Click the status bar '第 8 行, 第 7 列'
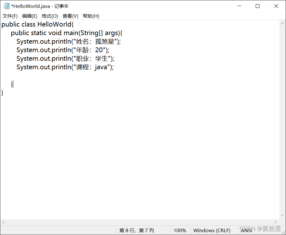This screenshot has height=235, width=286. [137, 231]
